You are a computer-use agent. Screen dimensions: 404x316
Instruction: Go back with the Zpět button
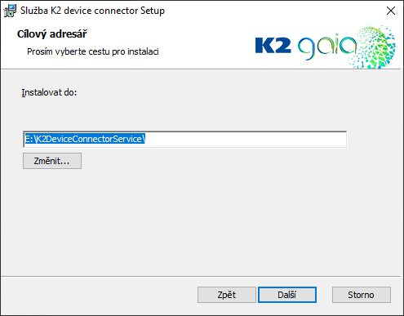tap(227, 295)
